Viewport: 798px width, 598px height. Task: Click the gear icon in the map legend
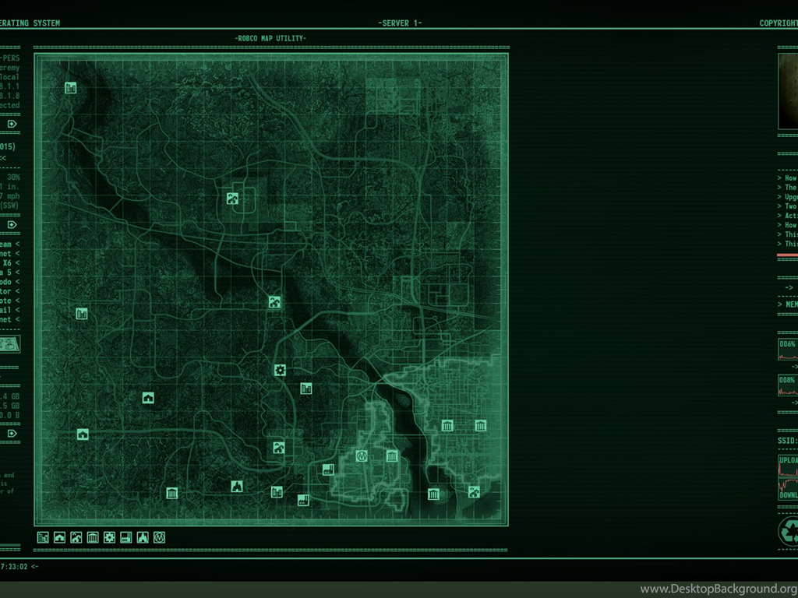[109, 537]
